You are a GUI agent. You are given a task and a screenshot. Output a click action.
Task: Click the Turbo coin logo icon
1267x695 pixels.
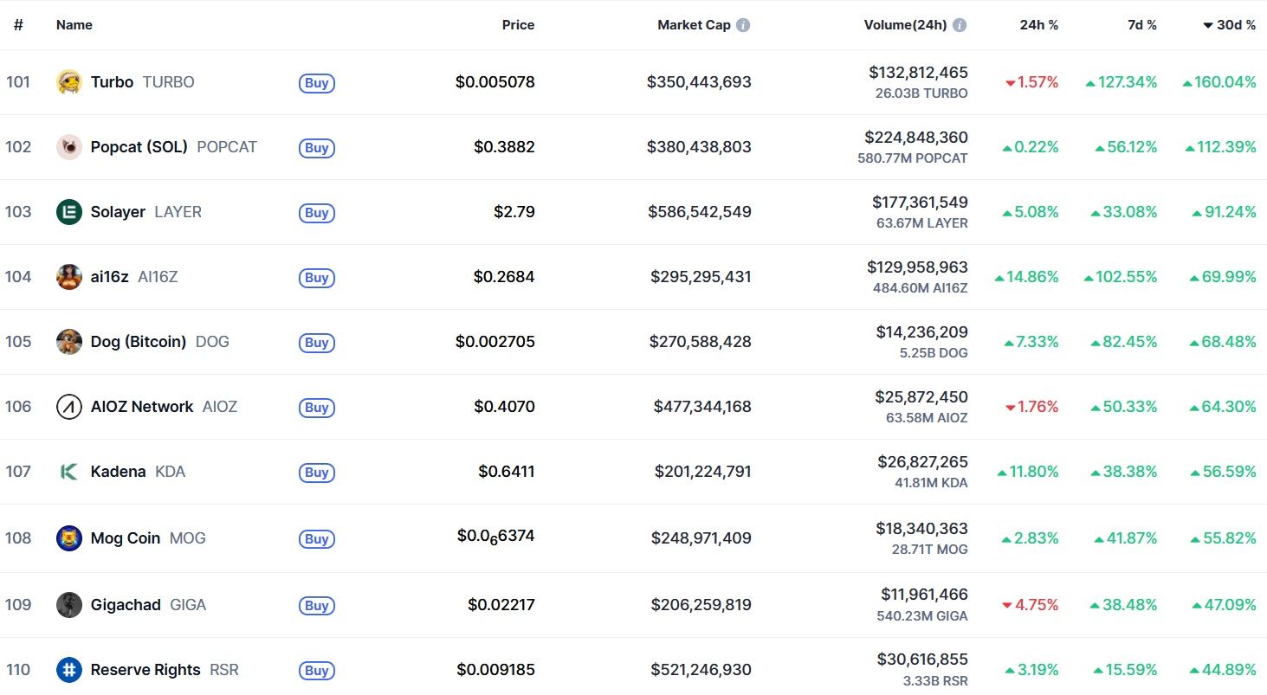[x=69, y=82]
